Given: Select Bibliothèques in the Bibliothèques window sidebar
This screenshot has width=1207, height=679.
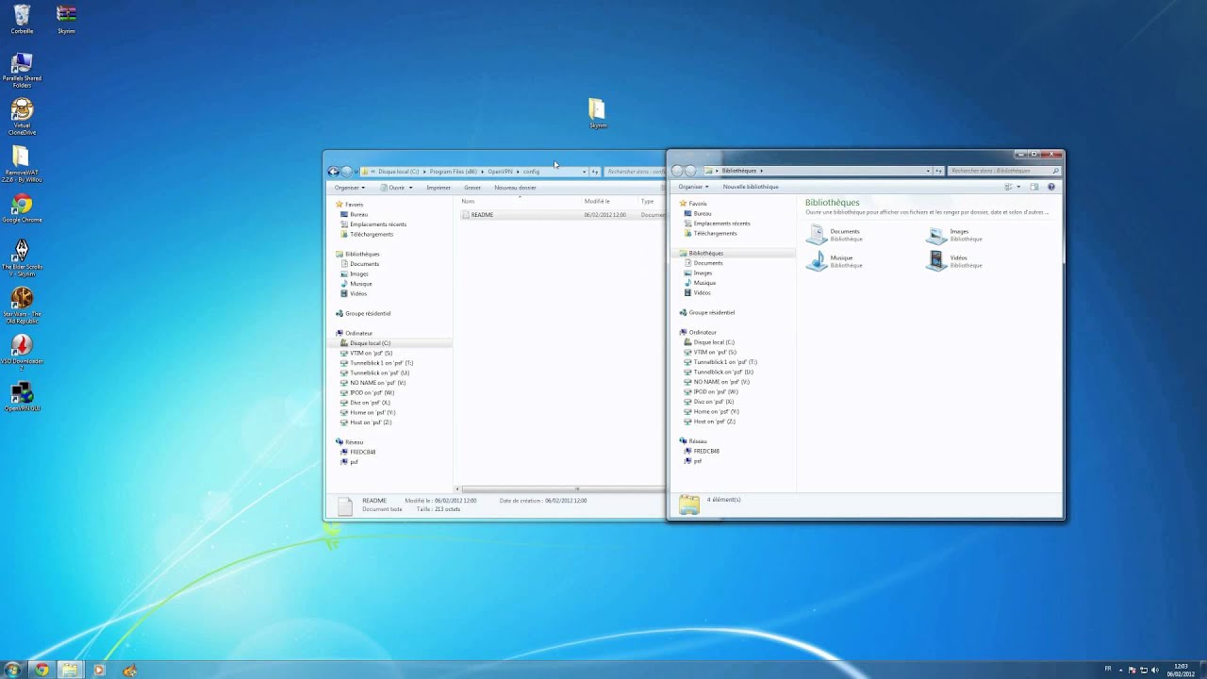Looking at the screenshot, I should point(701,253).
